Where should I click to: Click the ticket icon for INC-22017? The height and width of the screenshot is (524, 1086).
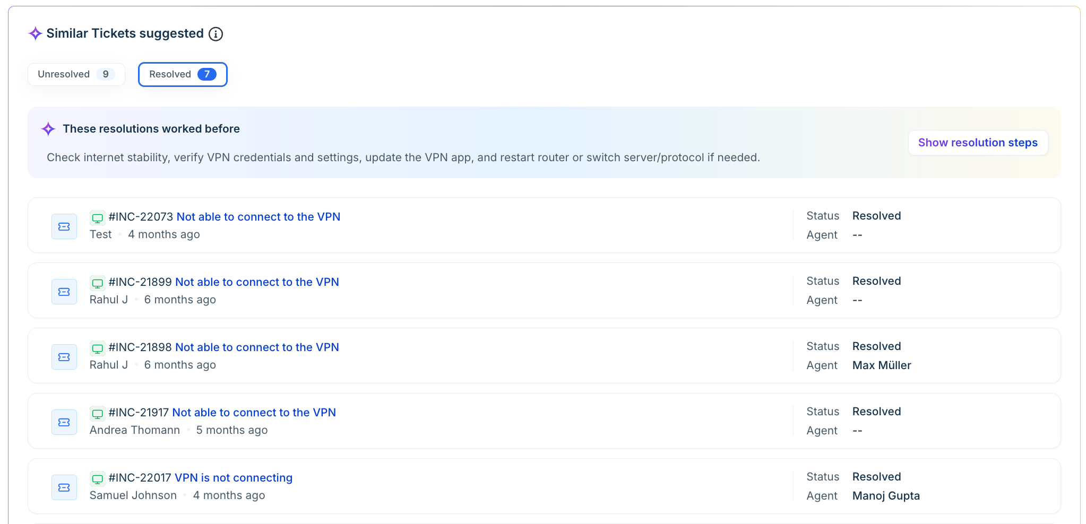(x=64, y=487)
